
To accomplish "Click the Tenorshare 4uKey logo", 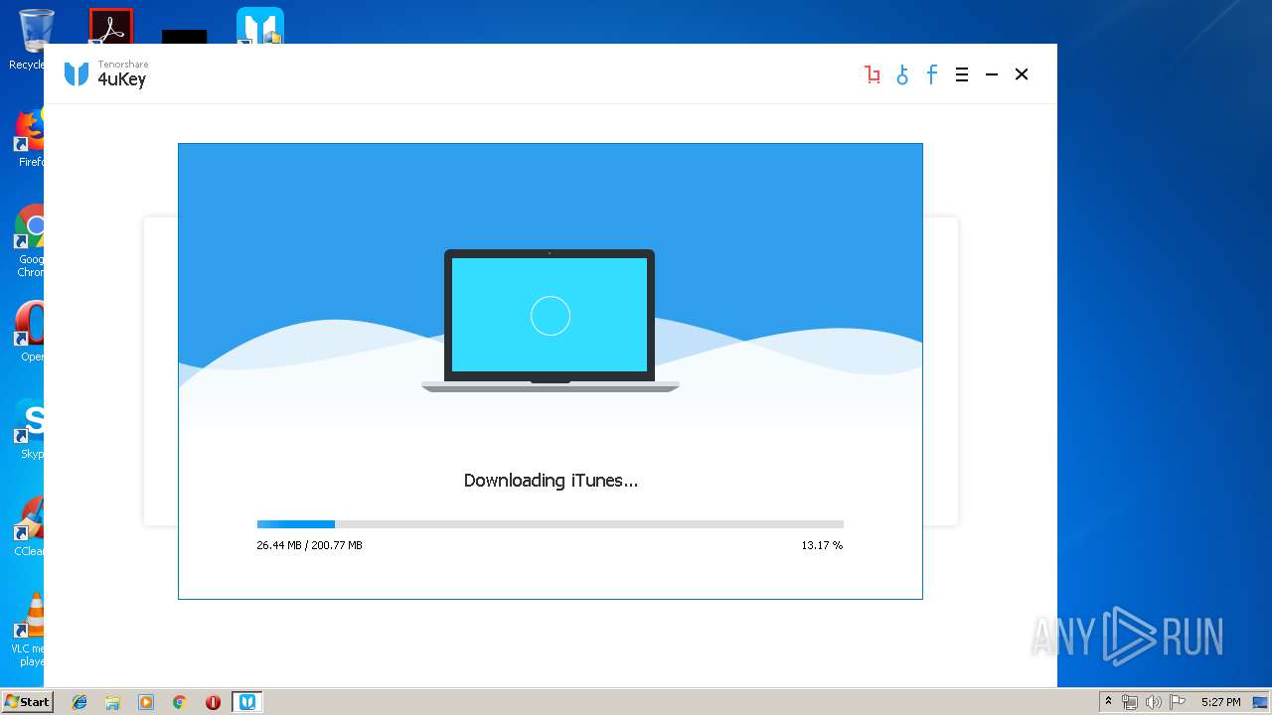I will click(x=105, y=73).
